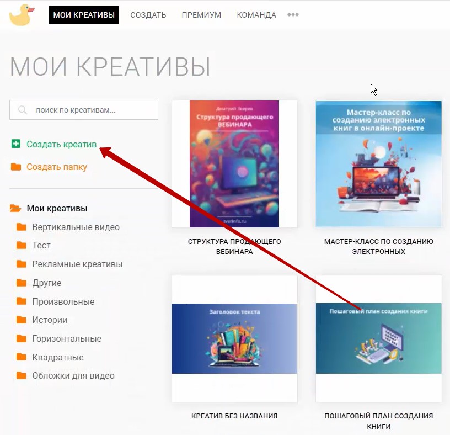The image size is (450, 435).
Task: Select the Рекламные креативы folder
Action: (77, 264)
